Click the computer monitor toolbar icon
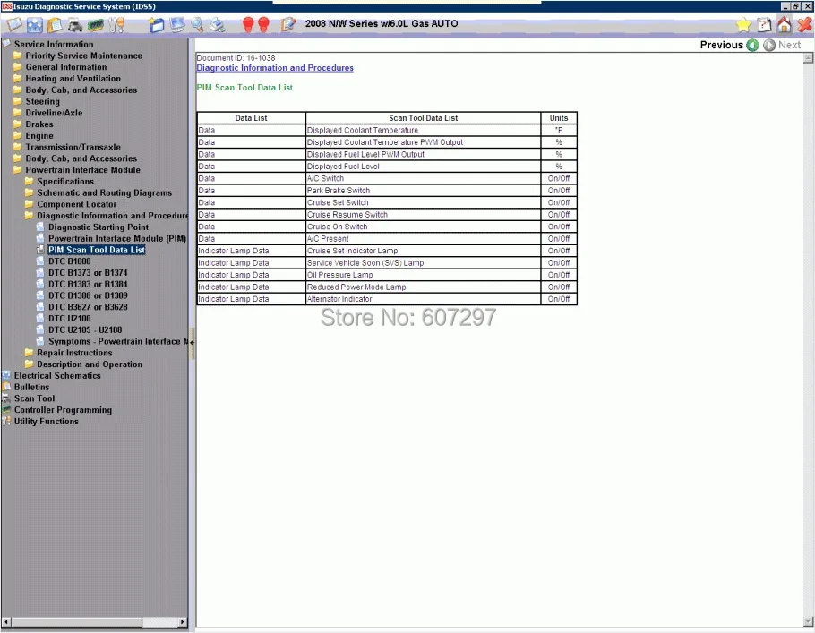The width and height of the screenshot is (815, 633). 177,24
